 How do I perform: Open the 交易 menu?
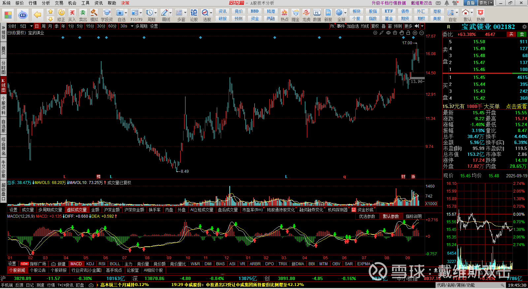(59, 3)
